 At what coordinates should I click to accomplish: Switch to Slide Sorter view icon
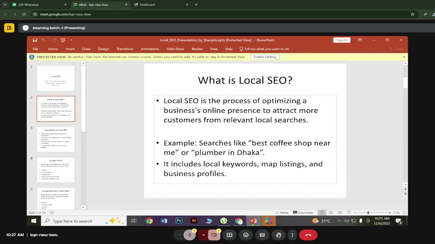click(331, 212)
